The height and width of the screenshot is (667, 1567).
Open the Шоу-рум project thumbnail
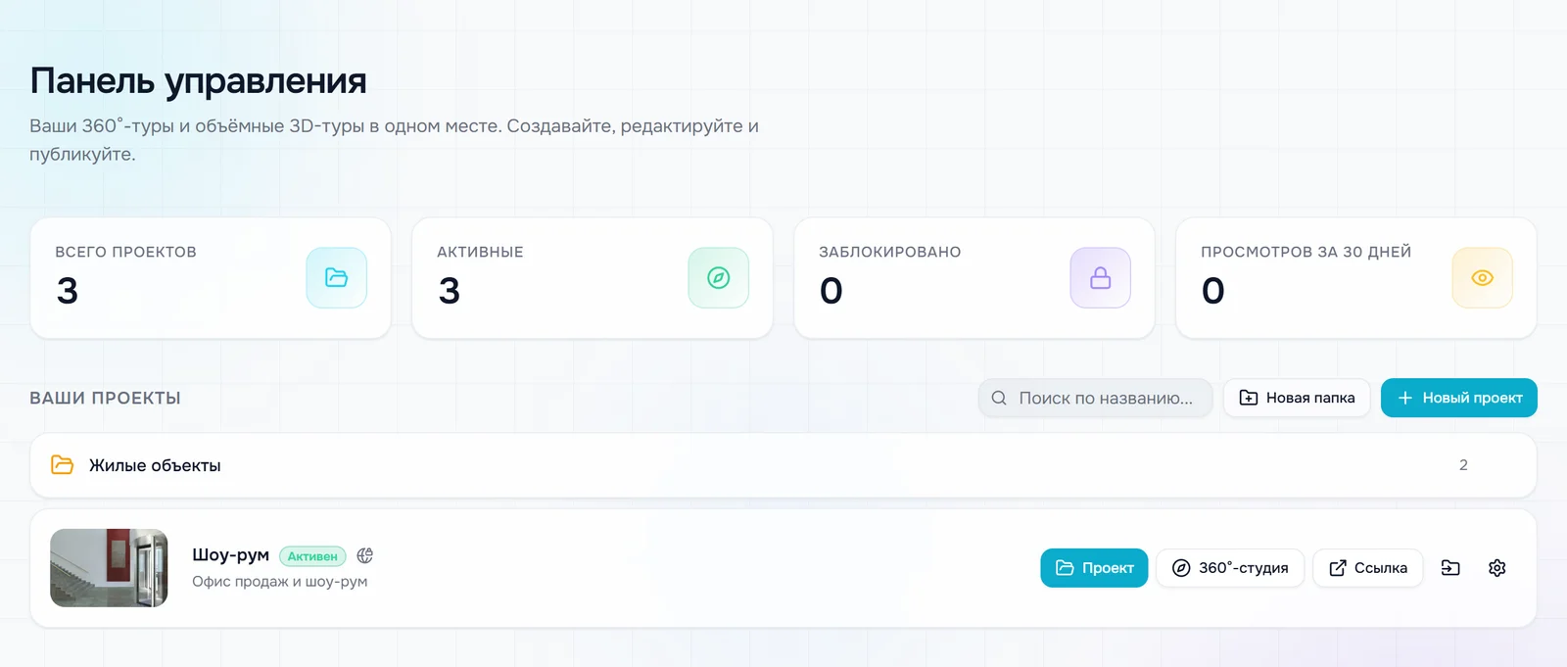(x=109, y=568)
